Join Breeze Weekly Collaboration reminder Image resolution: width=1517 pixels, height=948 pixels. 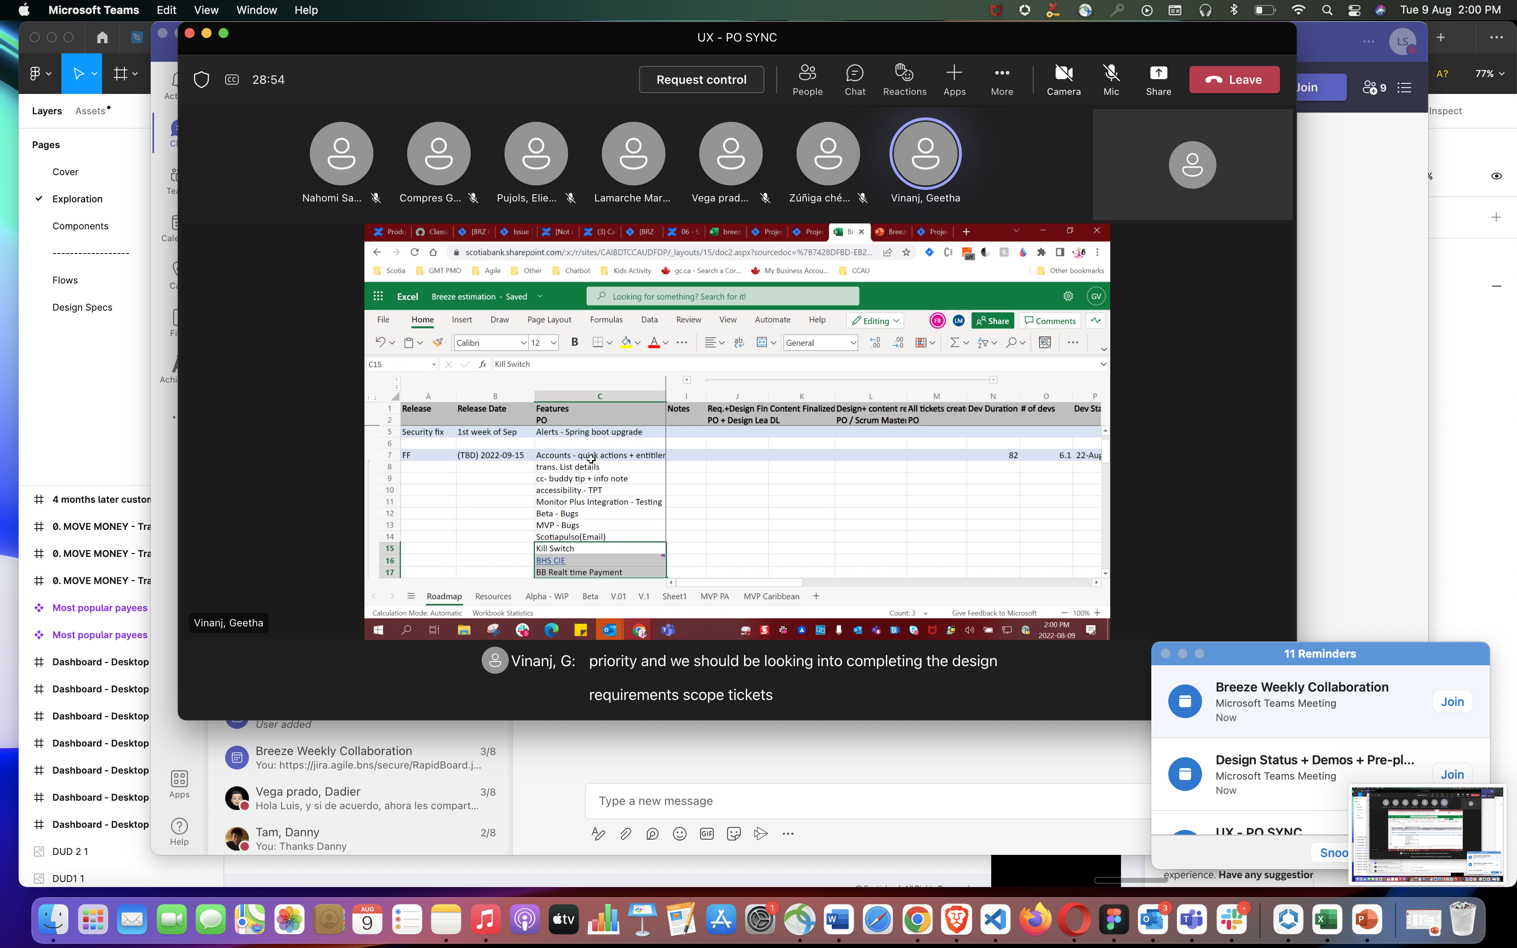click(1452, 702)
